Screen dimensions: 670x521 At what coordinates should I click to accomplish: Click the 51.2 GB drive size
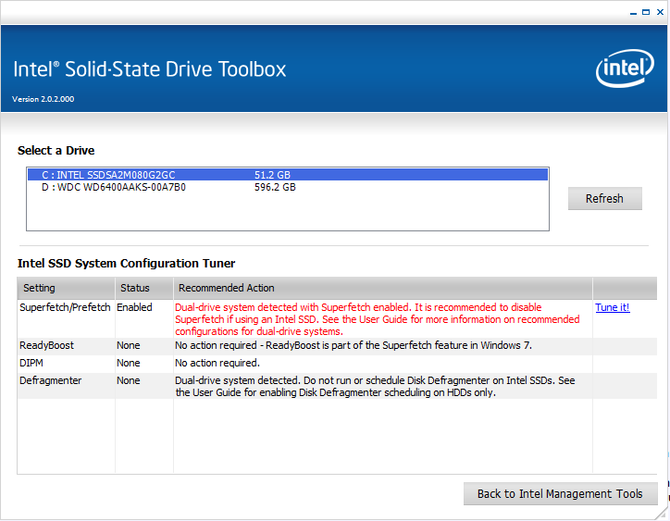coord(272,175)
